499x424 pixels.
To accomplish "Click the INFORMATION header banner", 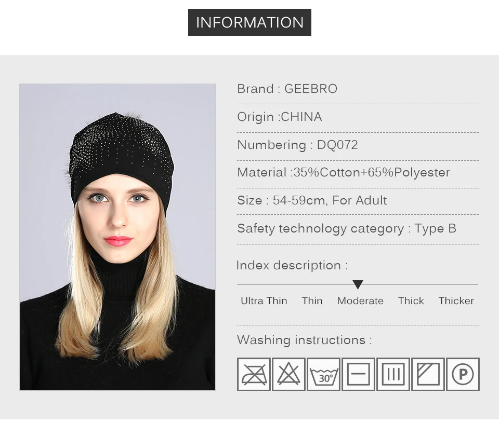I will tap(250, 22).
